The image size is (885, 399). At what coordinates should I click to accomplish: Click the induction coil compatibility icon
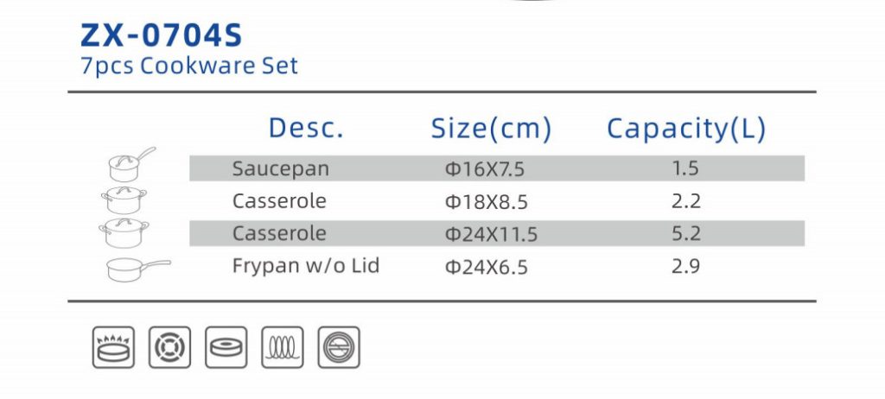click(283, 347)
